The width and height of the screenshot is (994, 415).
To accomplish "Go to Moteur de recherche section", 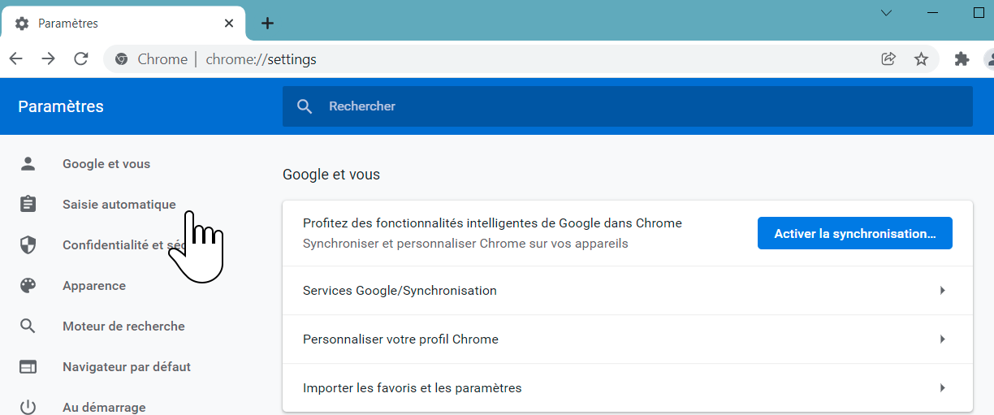I will coord(123,326).
